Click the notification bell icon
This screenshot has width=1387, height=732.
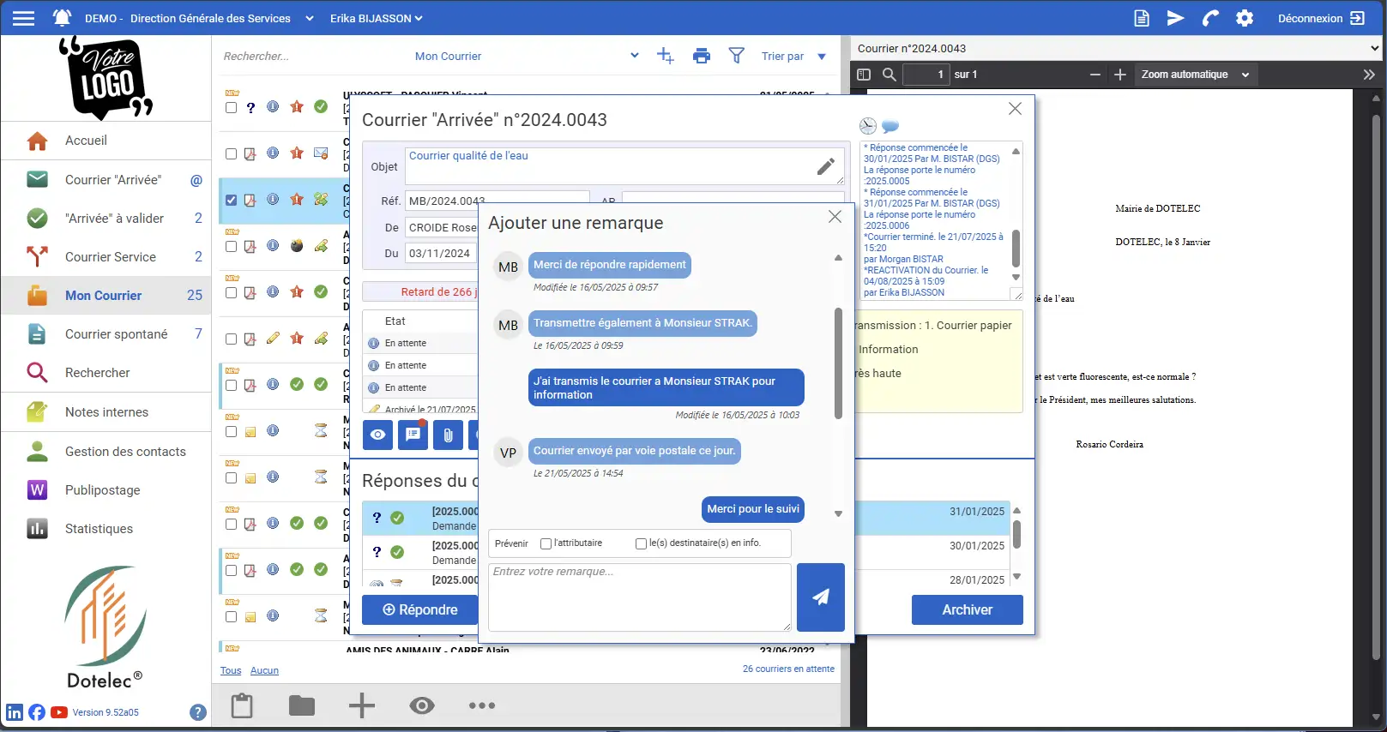click(x=62, y=18)
